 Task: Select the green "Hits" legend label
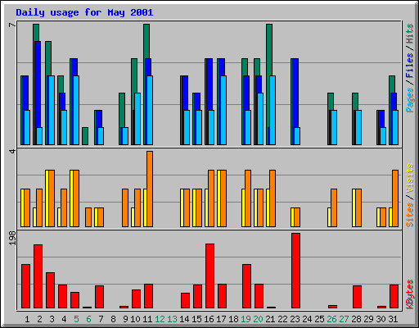pos(409,34)
